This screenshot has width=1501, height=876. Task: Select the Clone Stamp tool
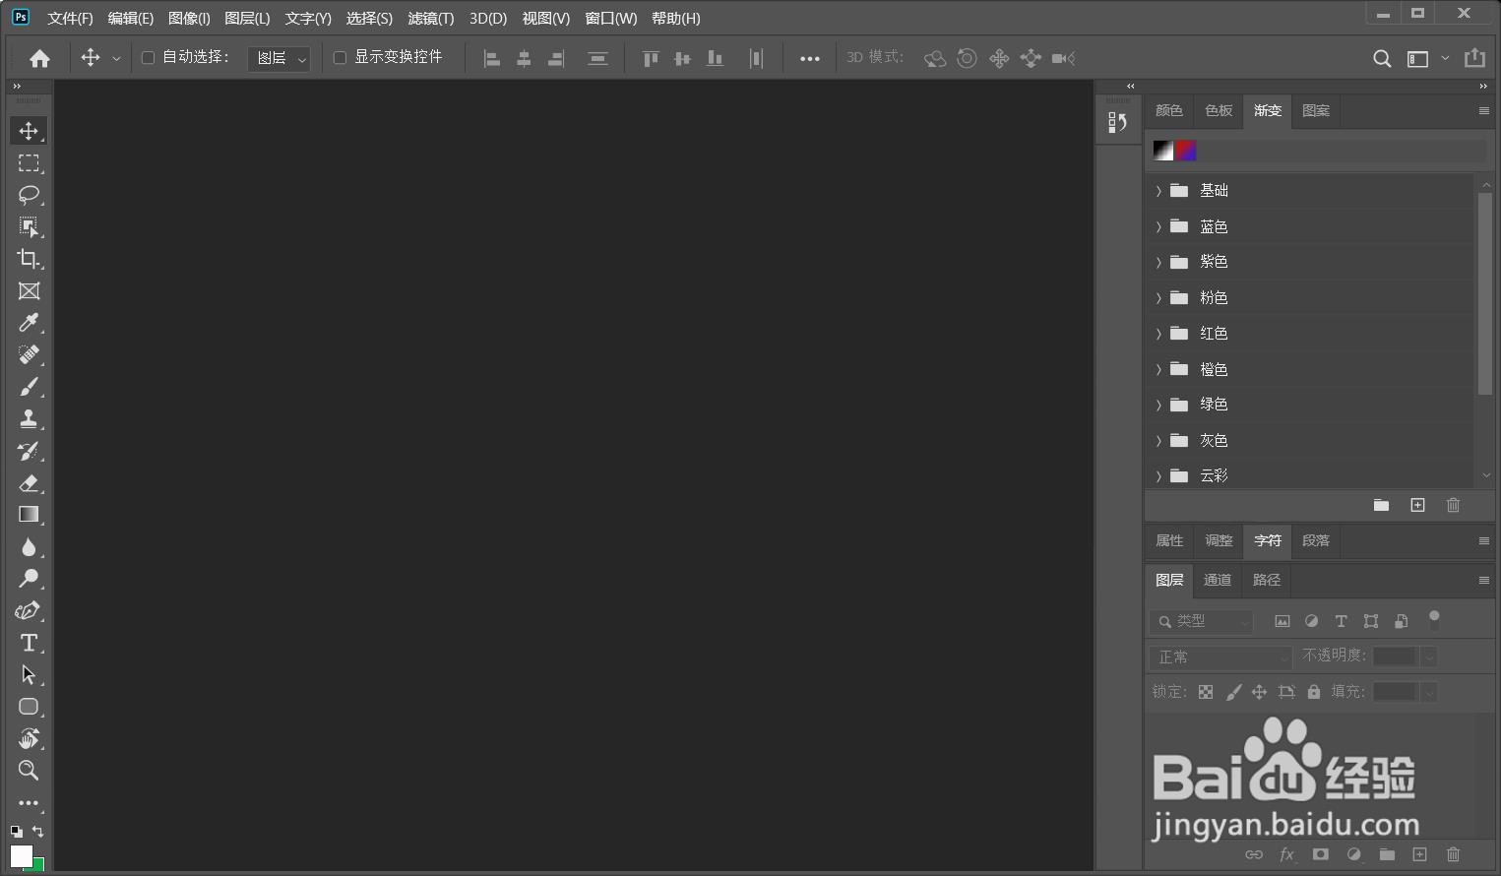pyautogui.click(x=29, y=419)
